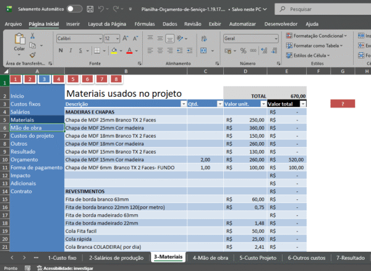Screen dimensions: 371x271
Task: Open Formatar como Tabela menu
Action: pyautogui.click(x=314, y=46)
